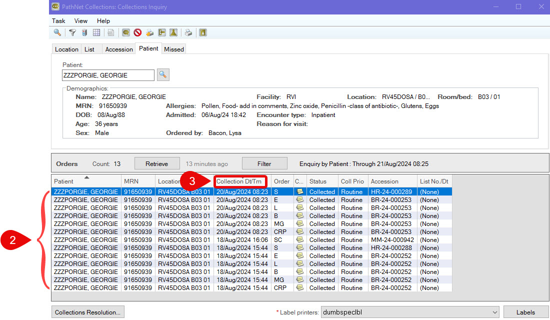
Task: Select accession cell MM-24-000942
Action: pyautogui.click(x=392, y=239)
